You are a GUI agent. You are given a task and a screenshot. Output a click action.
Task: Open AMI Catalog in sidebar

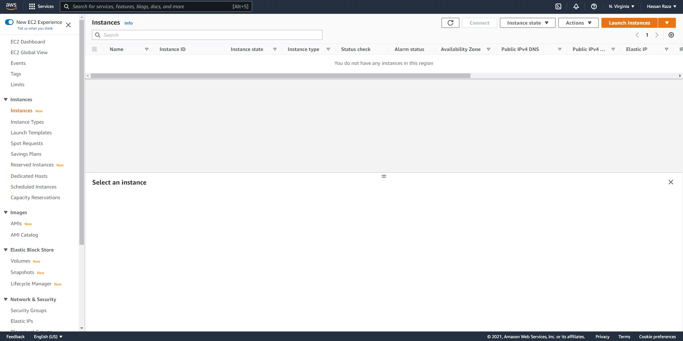(x=24, y=235)
